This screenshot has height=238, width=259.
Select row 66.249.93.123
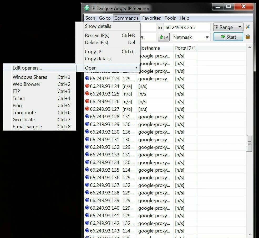[x=165, y=79]
